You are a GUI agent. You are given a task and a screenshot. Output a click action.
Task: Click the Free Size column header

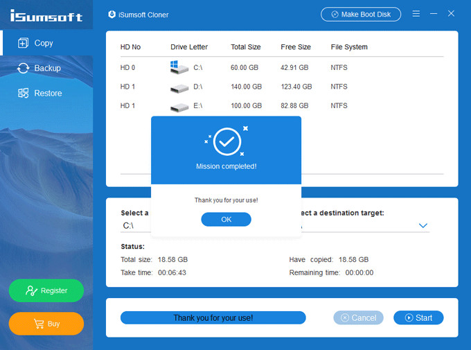point(296,47)
